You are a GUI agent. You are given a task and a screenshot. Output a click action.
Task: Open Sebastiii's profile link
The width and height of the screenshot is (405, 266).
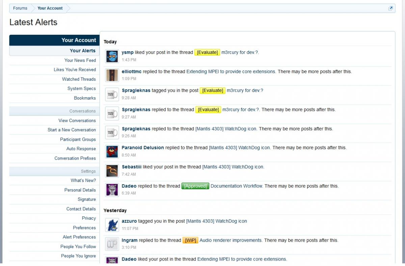point(132,167)
